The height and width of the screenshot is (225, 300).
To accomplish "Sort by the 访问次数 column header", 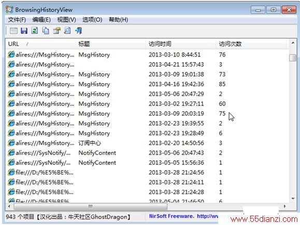I will pyautogui.click(x=251, y=44).
